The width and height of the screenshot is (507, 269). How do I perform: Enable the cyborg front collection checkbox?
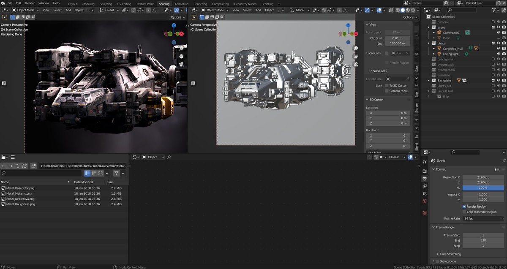click(493, 59)
